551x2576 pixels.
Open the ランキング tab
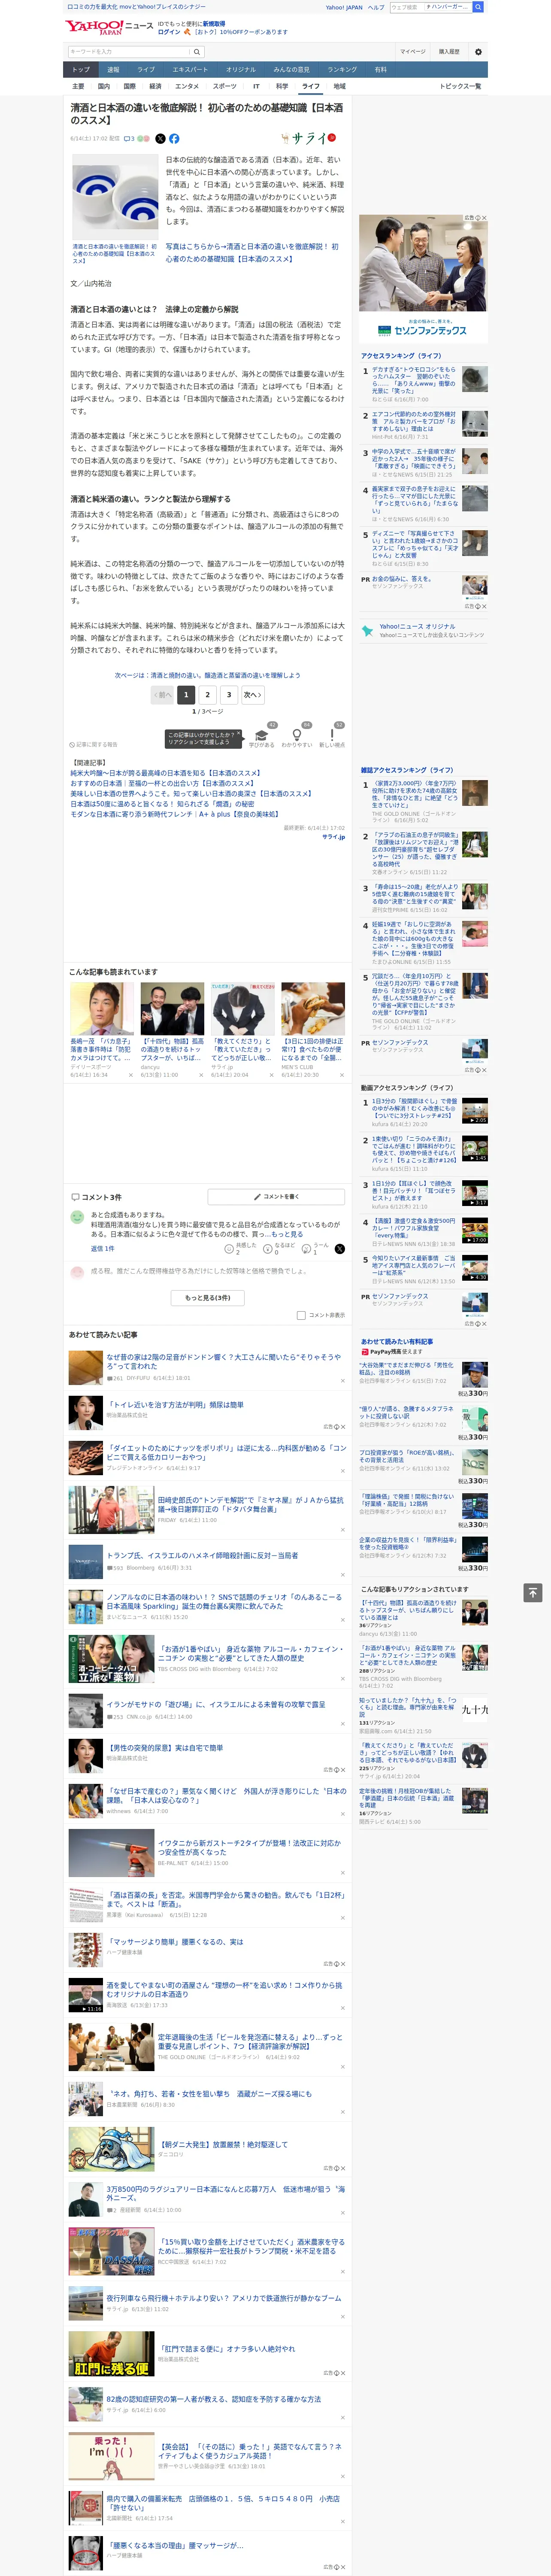tap(342, 70)
